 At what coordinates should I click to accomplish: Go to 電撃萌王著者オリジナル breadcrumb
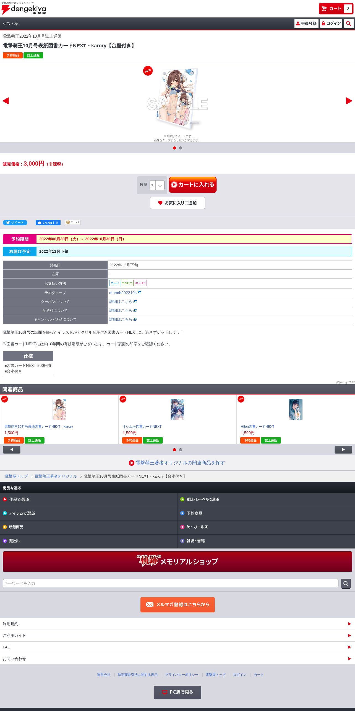pyautogui.click(x=56, y=476)
